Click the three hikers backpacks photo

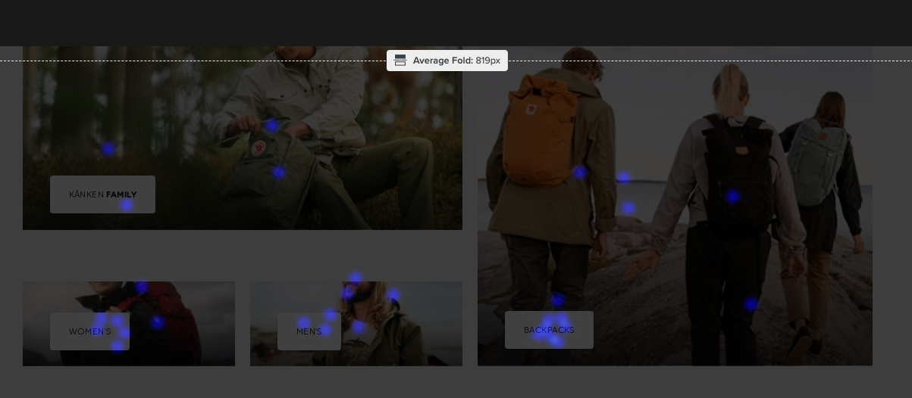[675, 206]
